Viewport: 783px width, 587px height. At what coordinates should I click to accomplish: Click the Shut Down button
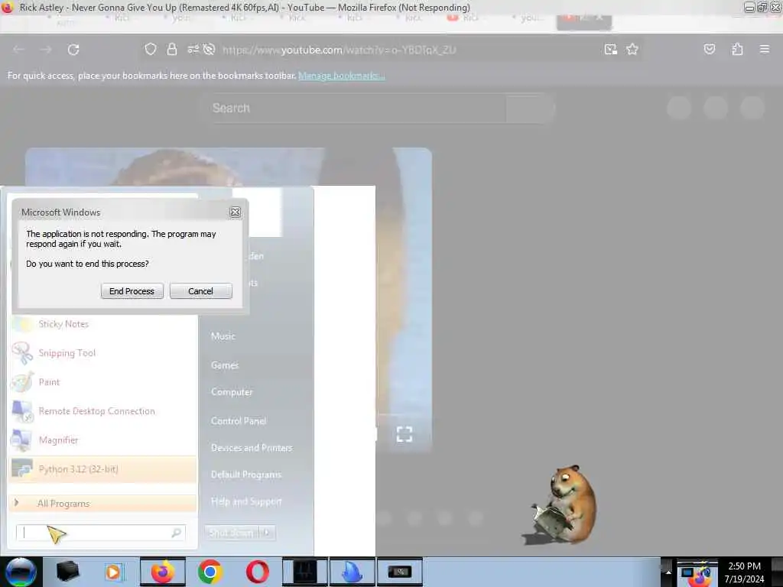pos(232,533)
